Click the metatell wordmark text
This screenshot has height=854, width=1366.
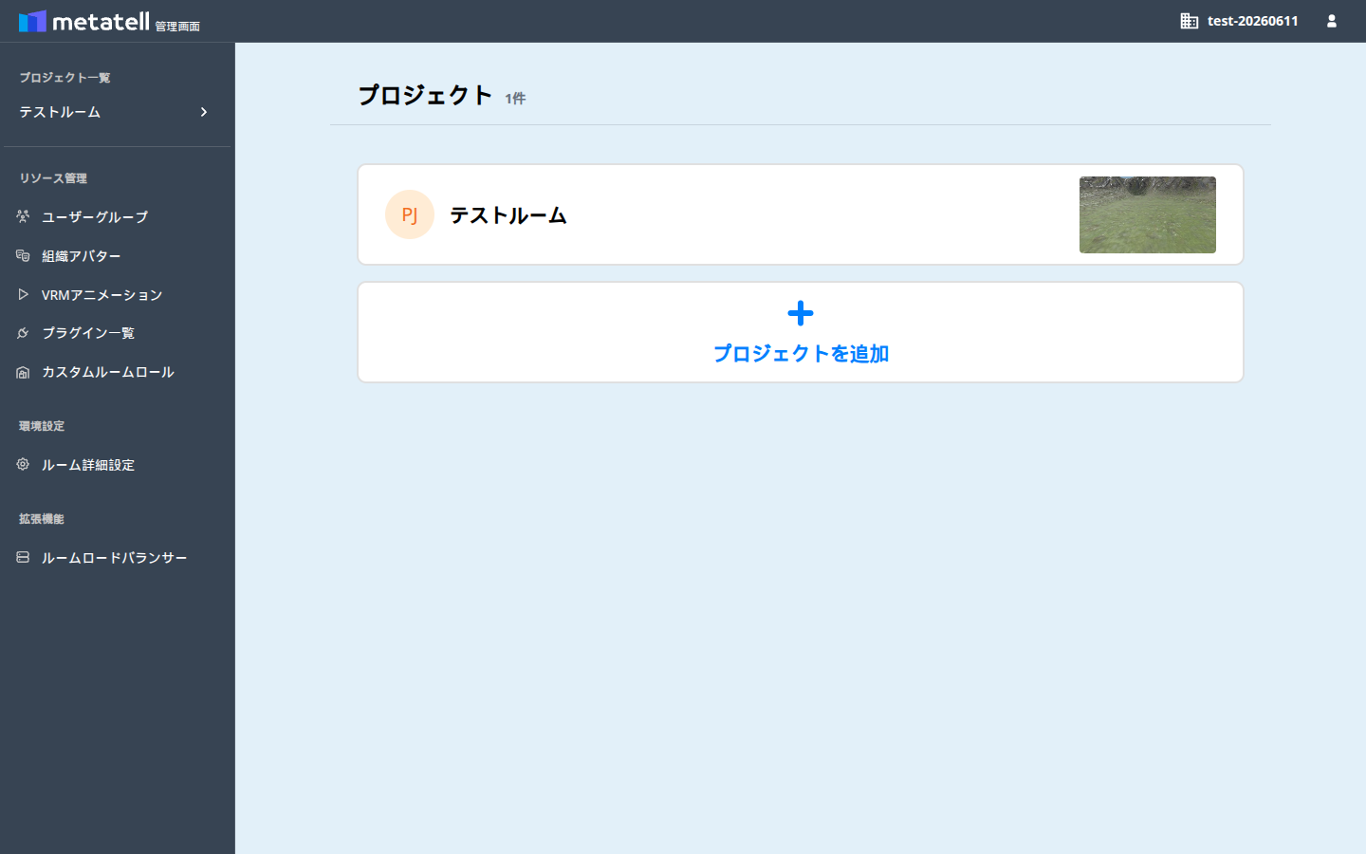pos(101,21)
